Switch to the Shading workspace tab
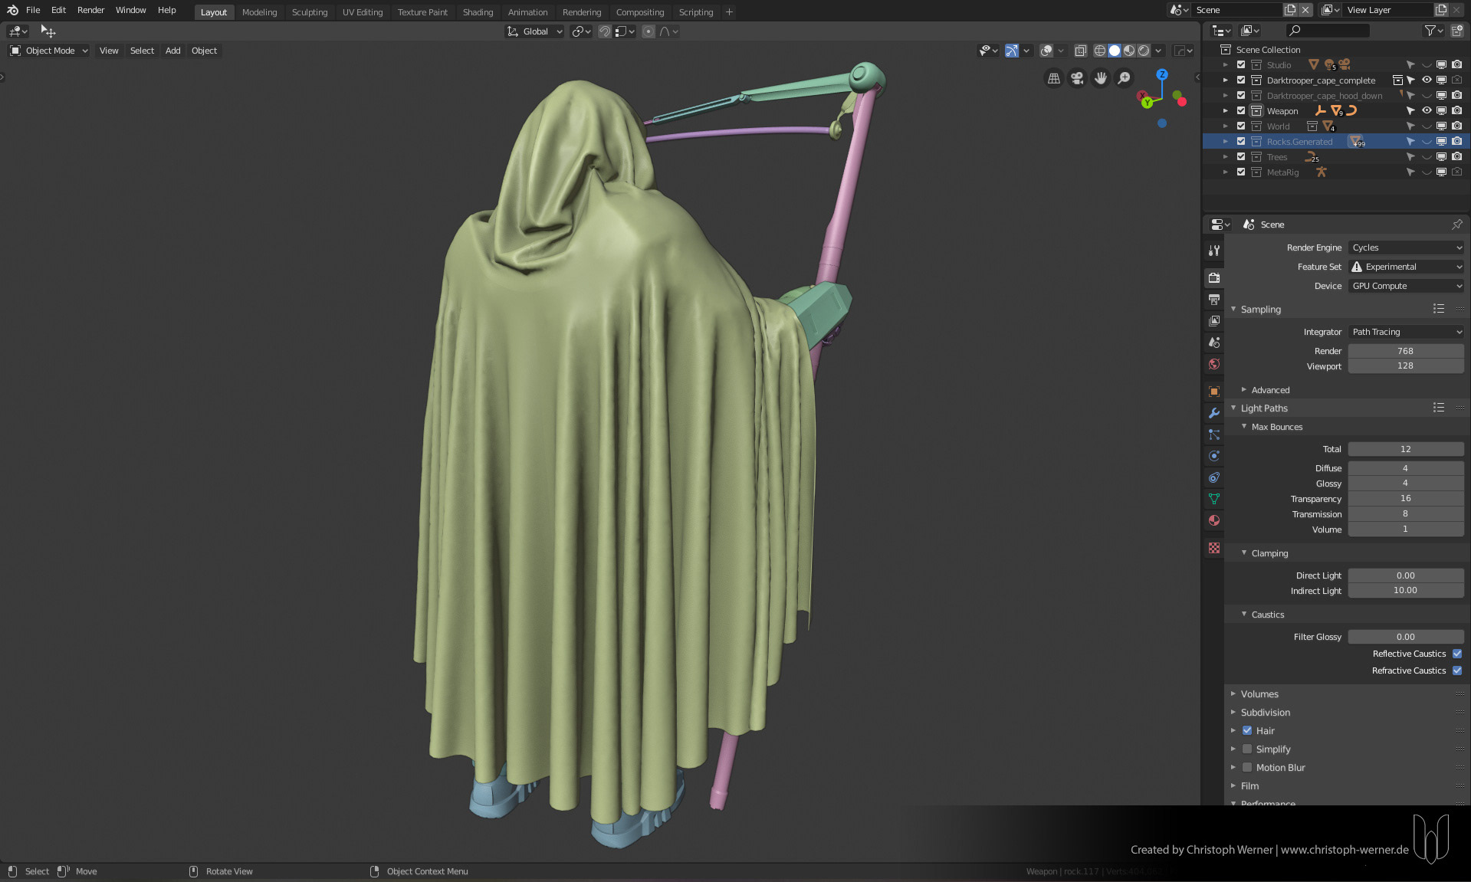Image resolution: width=1471 pixels, height=882 pixels. click(478, 12)
